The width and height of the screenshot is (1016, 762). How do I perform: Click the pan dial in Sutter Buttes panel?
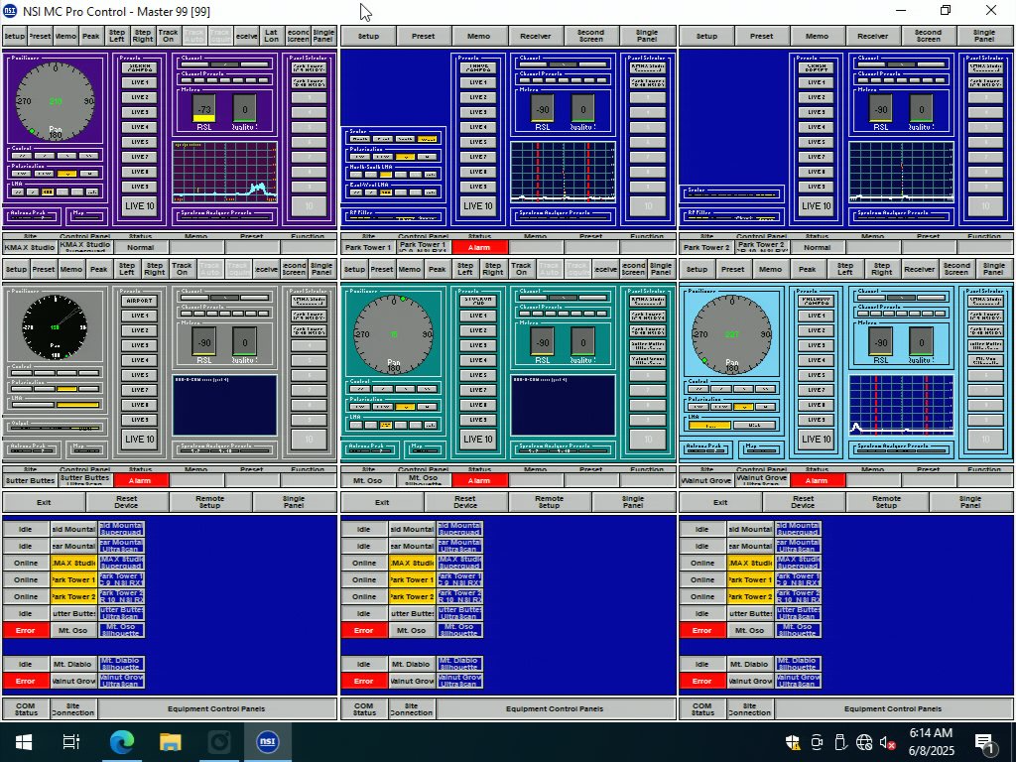click(56, 326)
